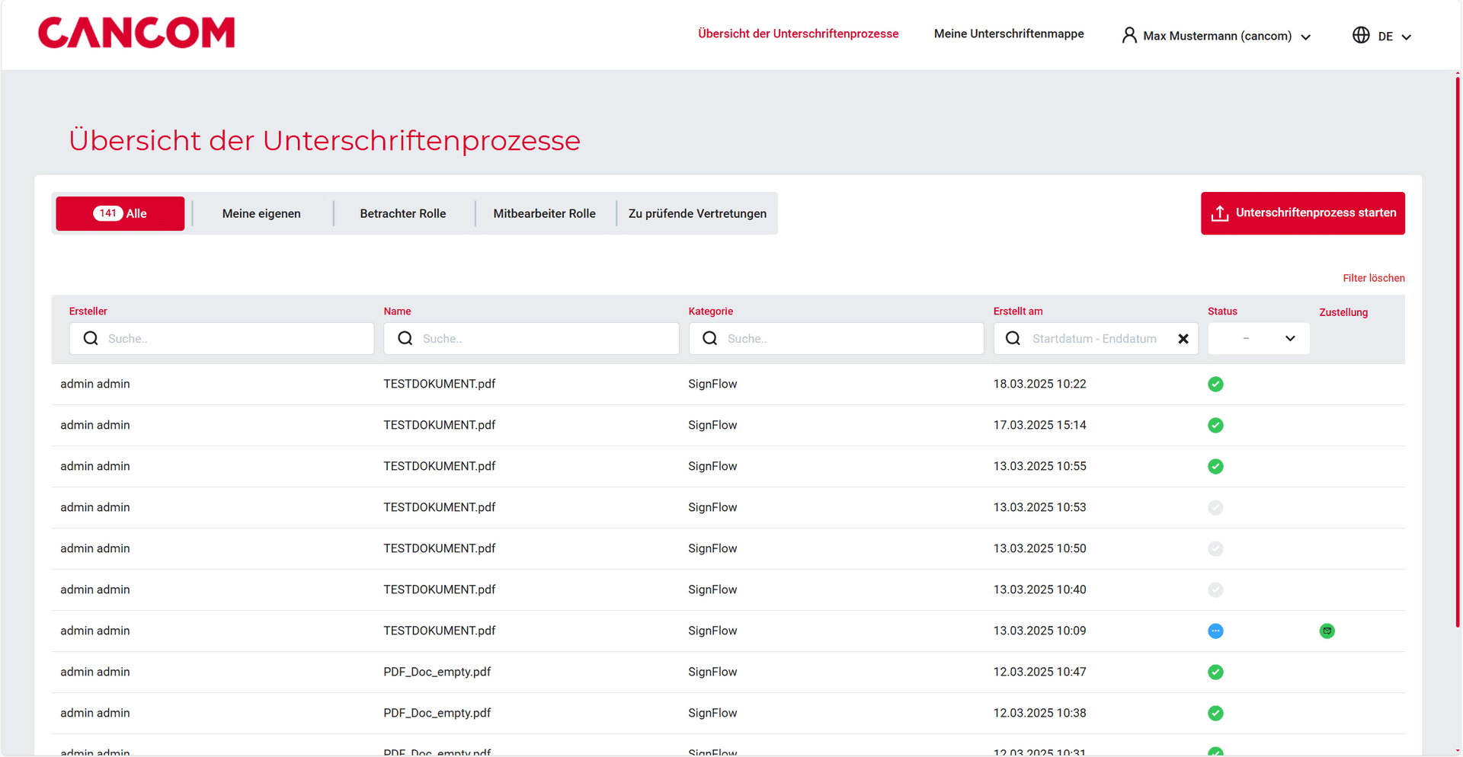
Task: Click the globe language icon
Action: point(1361,35)
